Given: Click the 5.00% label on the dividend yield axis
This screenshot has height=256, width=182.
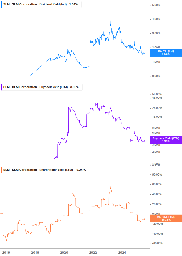Looking at the screenshot, I should click(156, 5).
